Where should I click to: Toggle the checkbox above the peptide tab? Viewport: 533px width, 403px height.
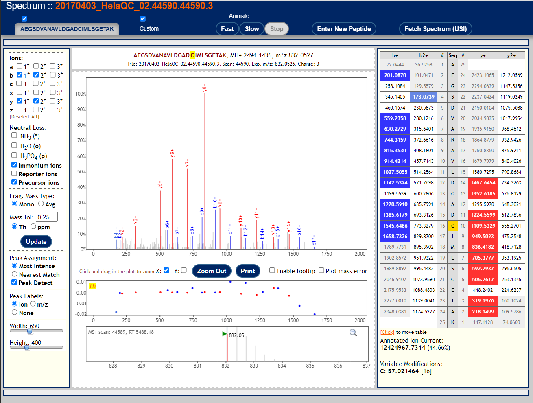tap(24, 19)
